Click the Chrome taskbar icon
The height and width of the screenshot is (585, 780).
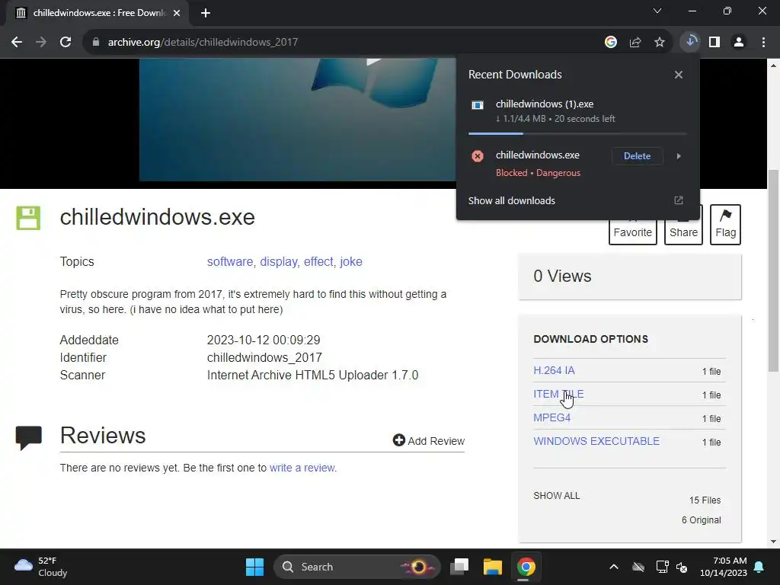coord(526,567)
